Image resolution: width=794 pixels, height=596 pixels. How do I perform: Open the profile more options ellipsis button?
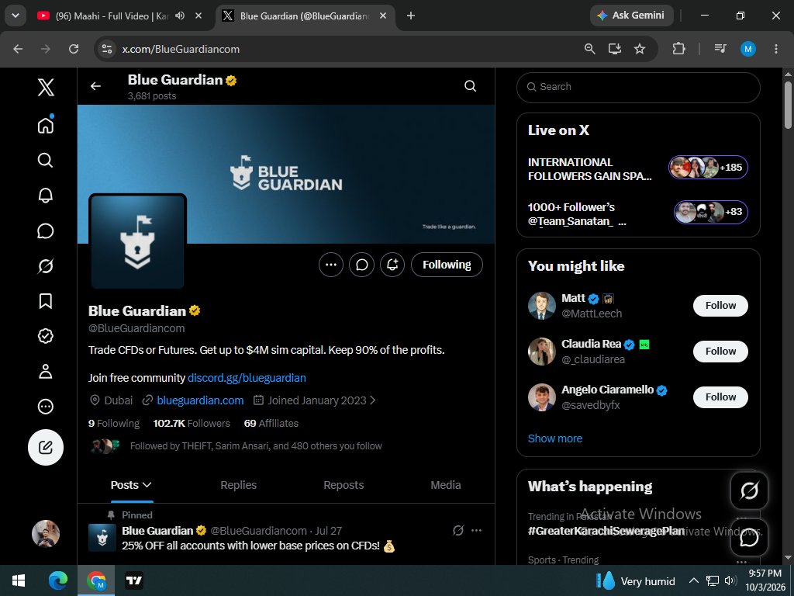click(331, 265)
